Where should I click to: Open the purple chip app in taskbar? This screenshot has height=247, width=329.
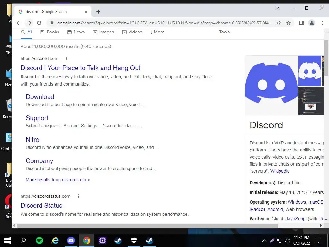(x=102, y=241)
